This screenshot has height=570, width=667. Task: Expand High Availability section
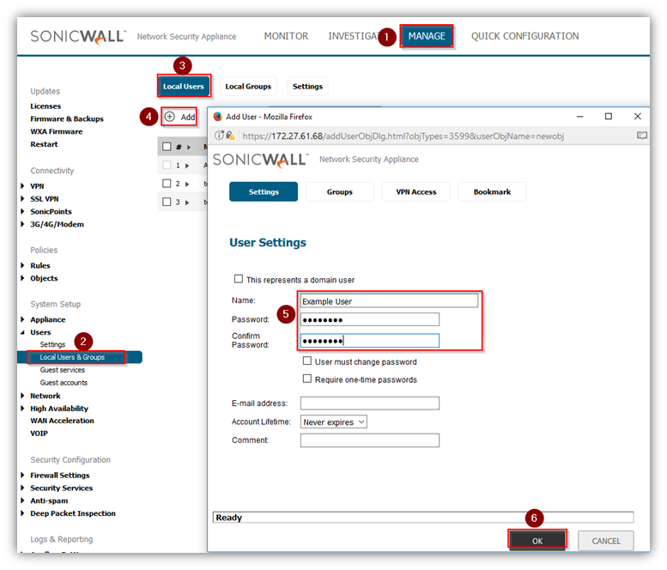(x=22, y=409)
